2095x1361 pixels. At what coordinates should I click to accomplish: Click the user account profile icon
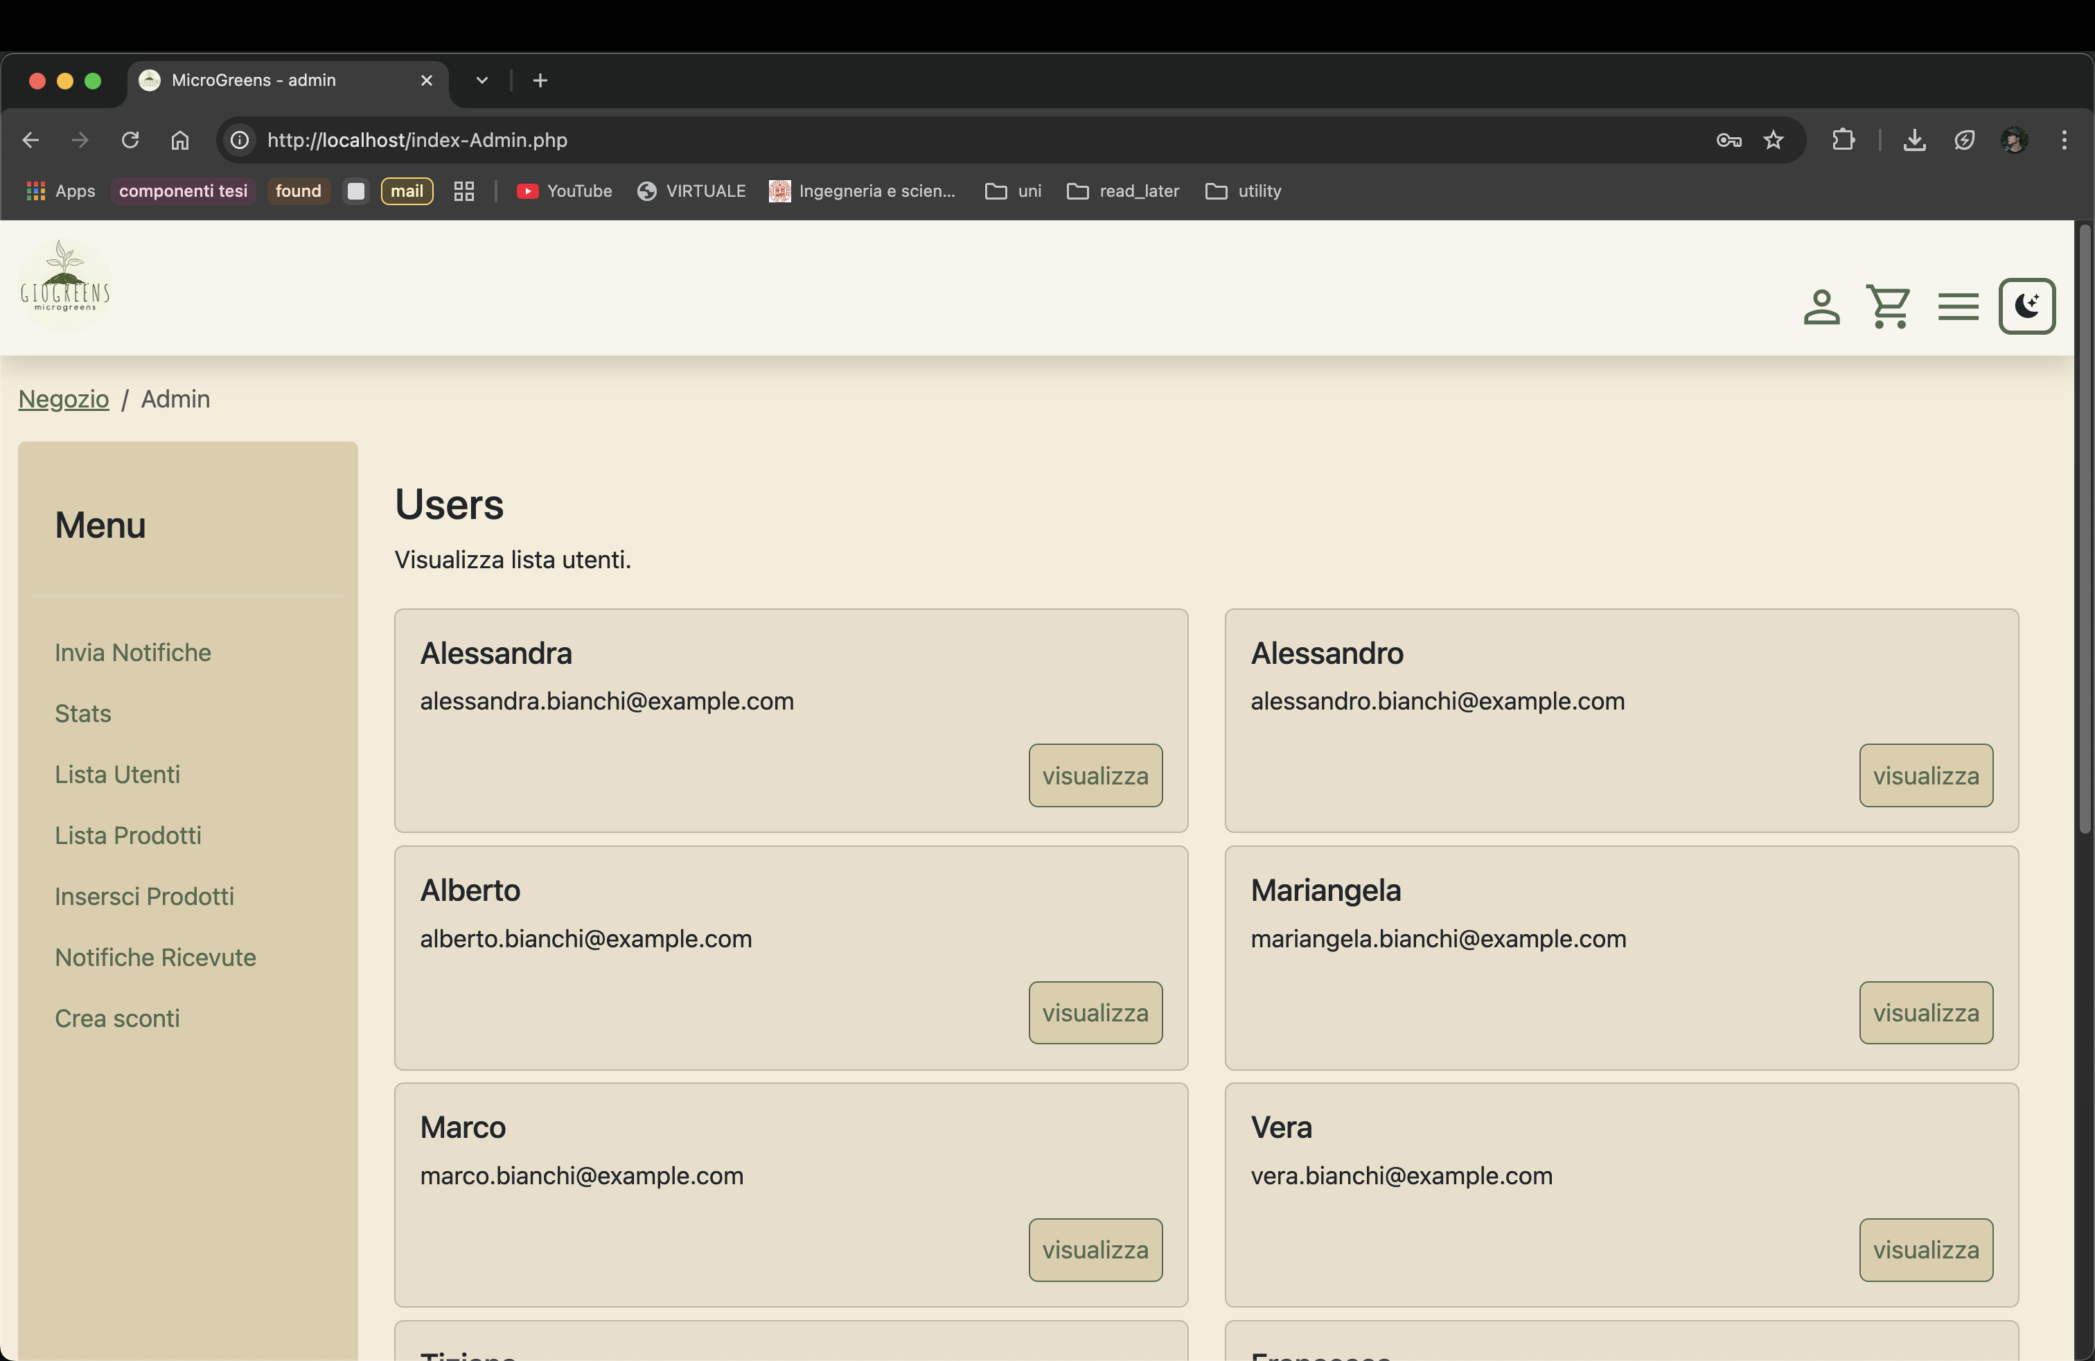(1821, 307)
